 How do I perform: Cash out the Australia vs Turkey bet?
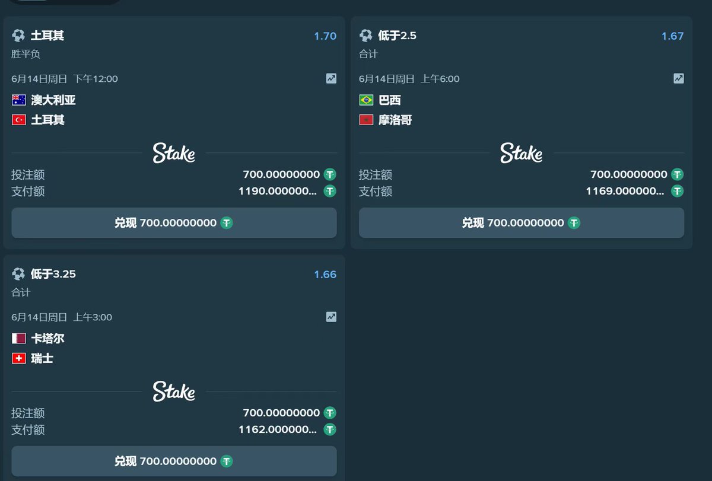pyautogui.click(x=174, y=223)
